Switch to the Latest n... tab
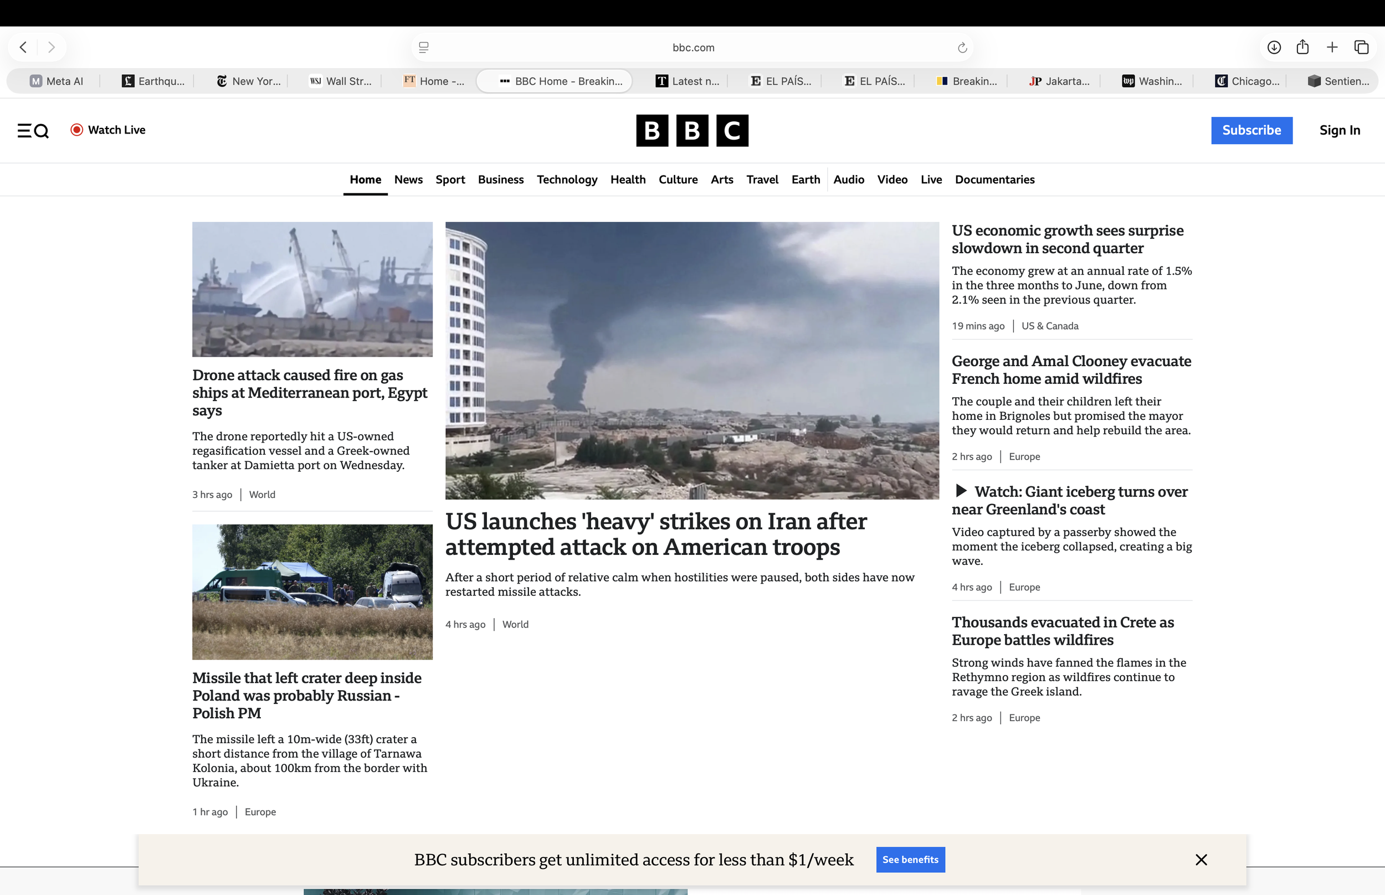The image size is (1385, 895). pyautogui.click(x=687, y=81)
